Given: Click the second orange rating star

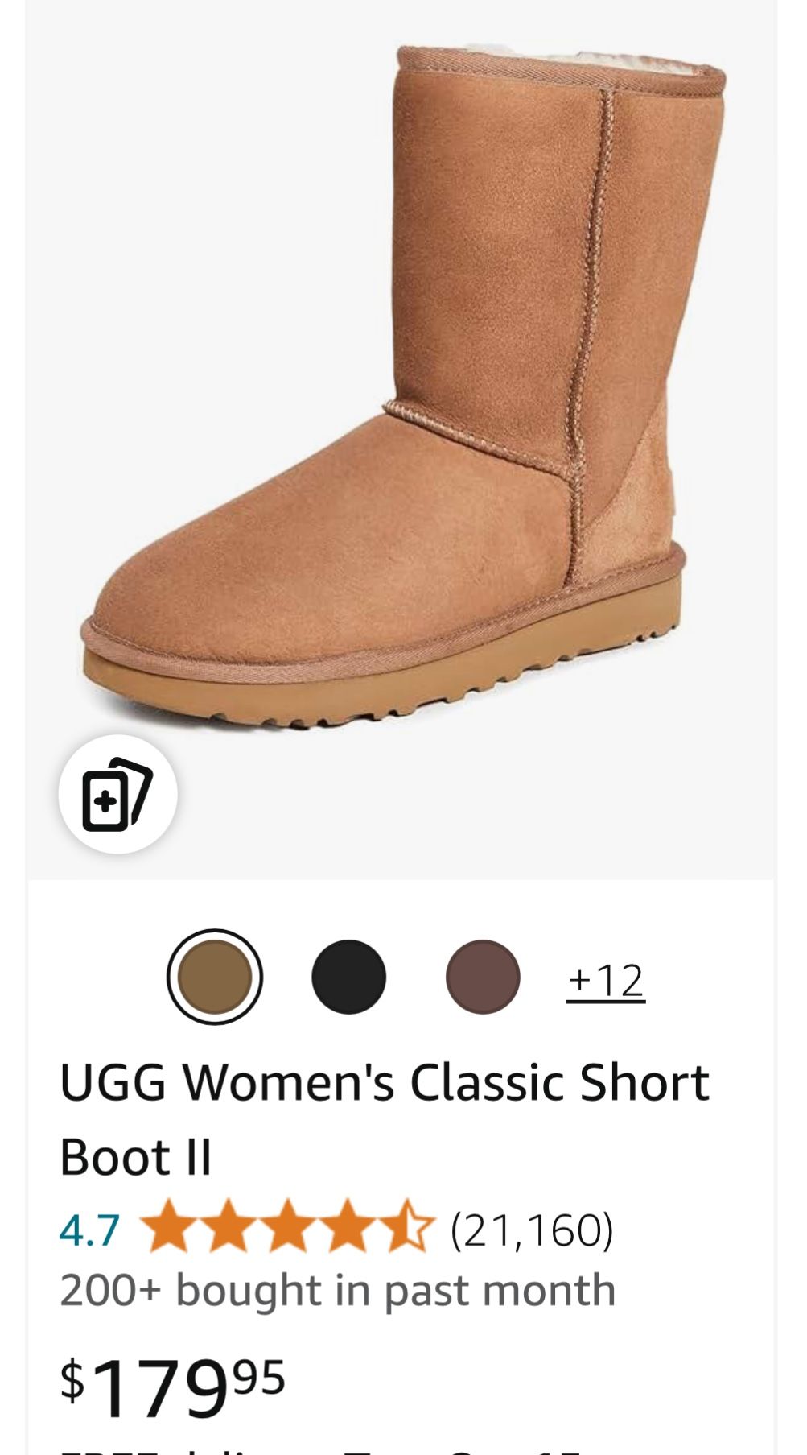Looking at the screenshot, I should click(229, 1226).
